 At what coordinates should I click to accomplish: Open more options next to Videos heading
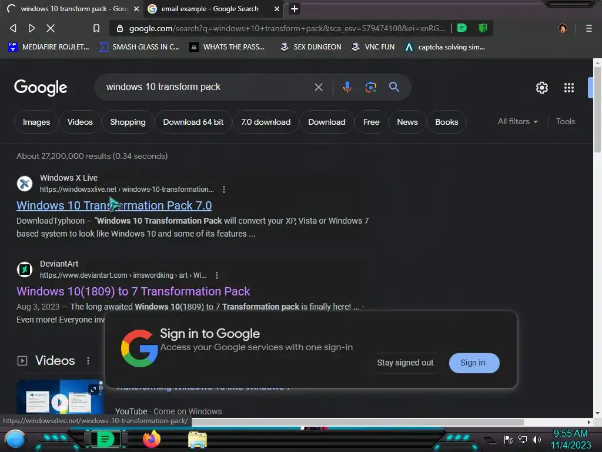[x=88, y=361]
